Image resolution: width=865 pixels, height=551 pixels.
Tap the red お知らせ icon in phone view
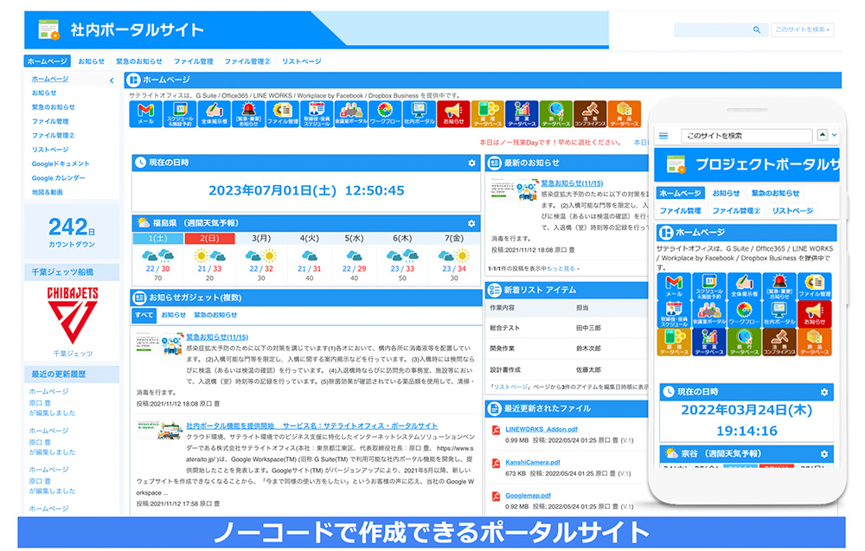point(815,313)
